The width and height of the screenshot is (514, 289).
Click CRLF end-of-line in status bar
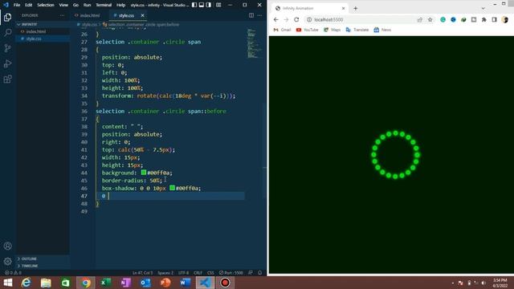(x=198, y=273)
